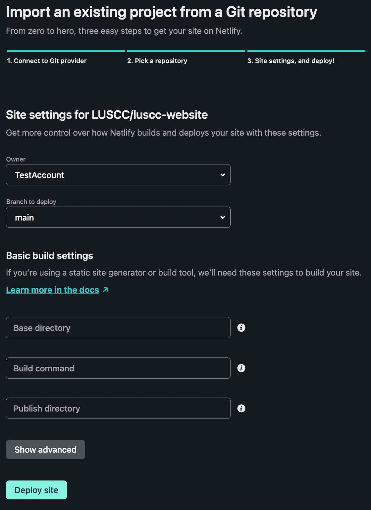Viewport: 371px width, 510px height.
Task: Click the info icon beside Publish directory
Action: pos(241,408)
